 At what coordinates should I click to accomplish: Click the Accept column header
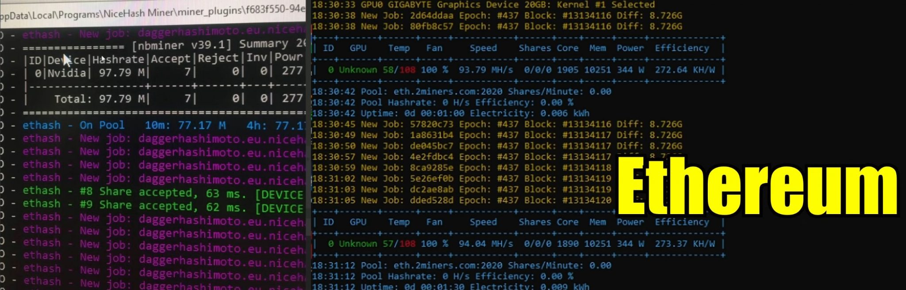[170, 59]
